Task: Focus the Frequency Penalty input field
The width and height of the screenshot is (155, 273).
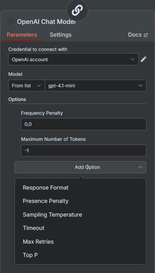Action: coord(84,124)
